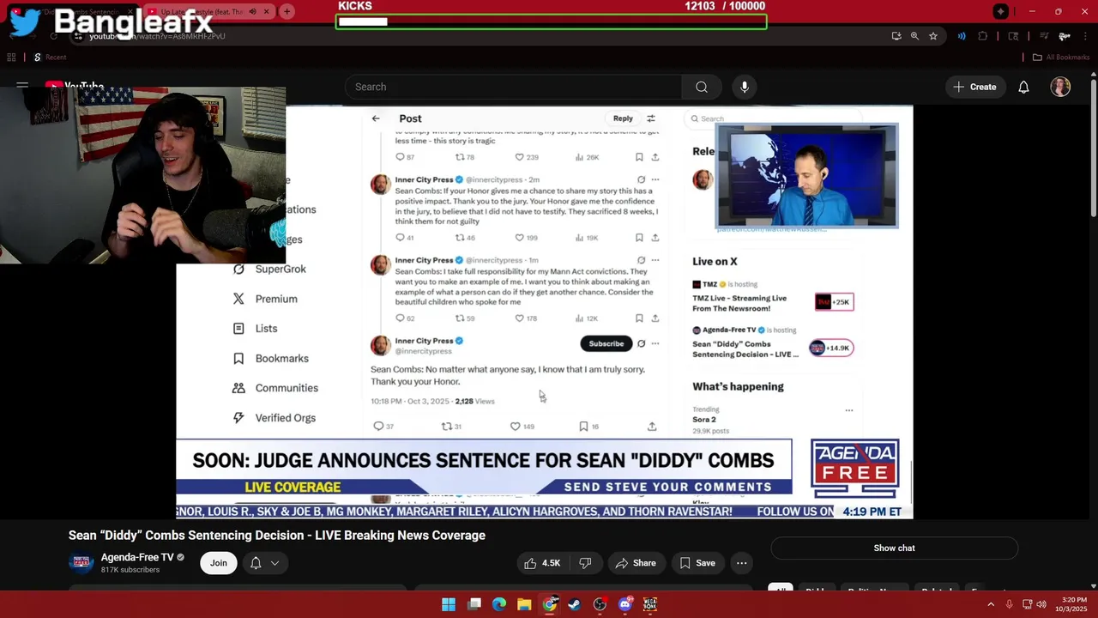Open the YouTube hamburger guide menu
Image resolution: width=1098 pixels, height=618 pixels.
22,86
